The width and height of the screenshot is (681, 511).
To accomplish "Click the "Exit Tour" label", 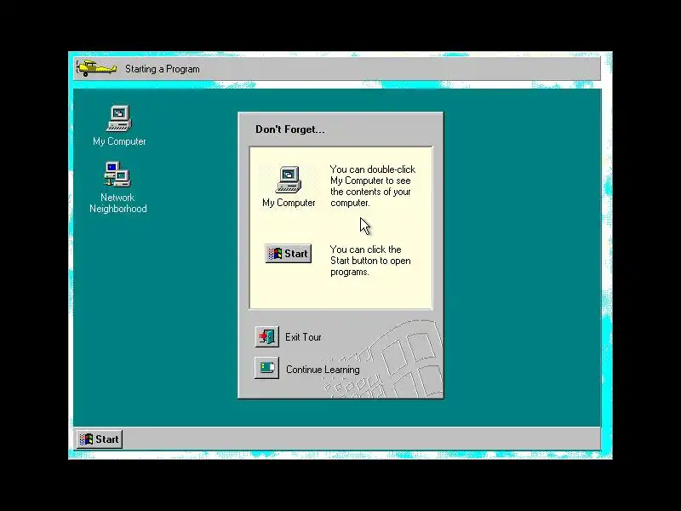I will [303, 337].
